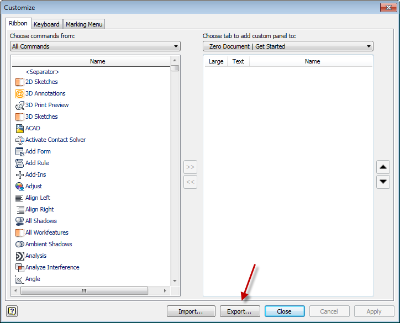Select the All Shadows icon
The height and width of the screenshot is (323, 400).
(x=20, y=221)
